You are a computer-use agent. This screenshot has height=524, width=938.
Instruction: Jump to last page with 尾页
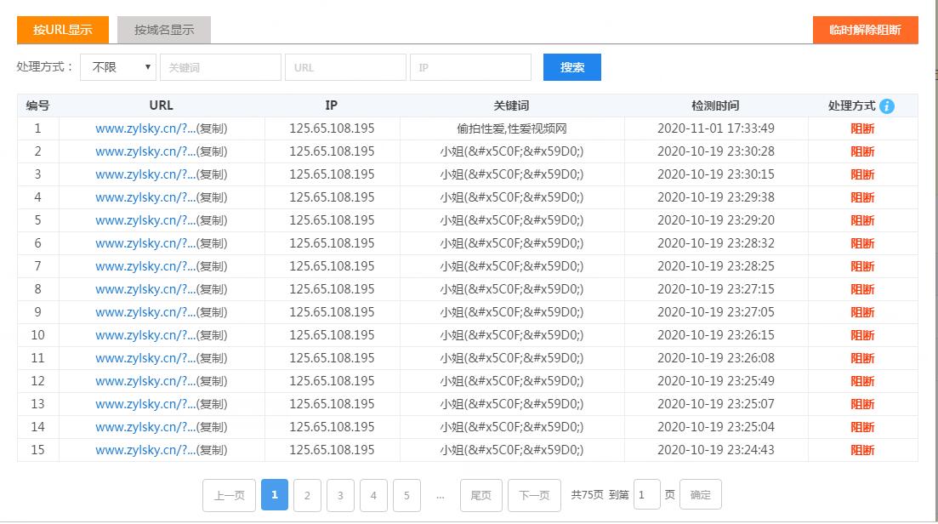click(x=481, y=495)
